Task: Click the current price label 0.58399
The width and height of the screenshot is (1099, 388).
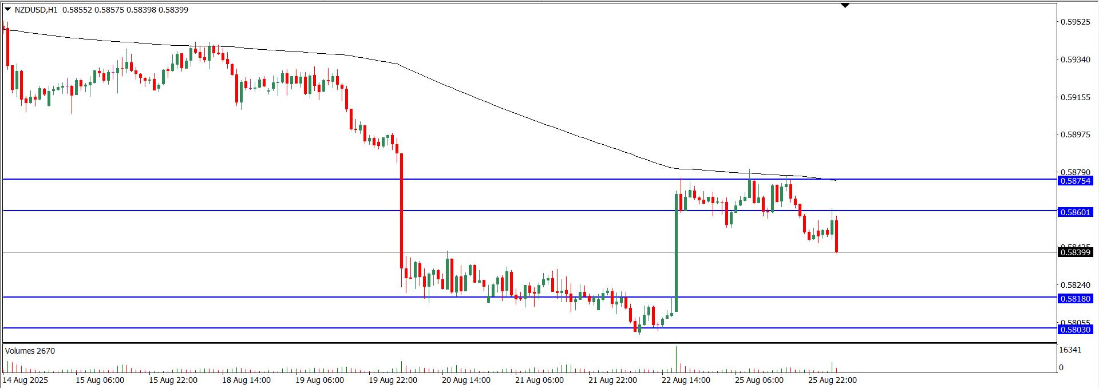Action: tap(1076, 252)
